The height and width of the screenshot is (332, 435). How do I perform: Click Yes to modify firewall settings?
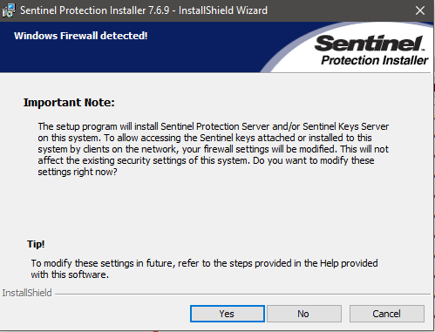point(228,314)
